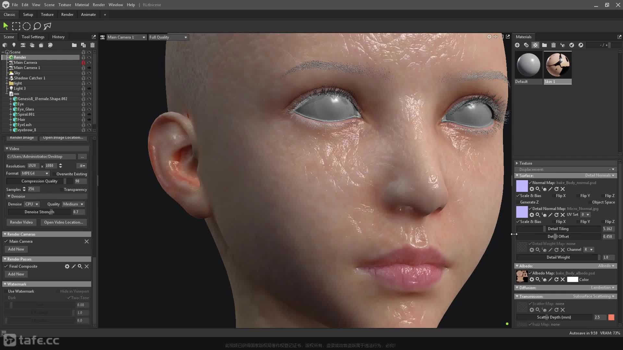The height and width of the screenshot is (350, 623).
Task: Open the Render menu in menu bar
Action: click(99, 5)
